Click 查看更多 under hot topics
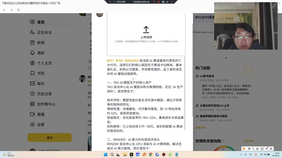282x158 pixels. tap(200, 128)
